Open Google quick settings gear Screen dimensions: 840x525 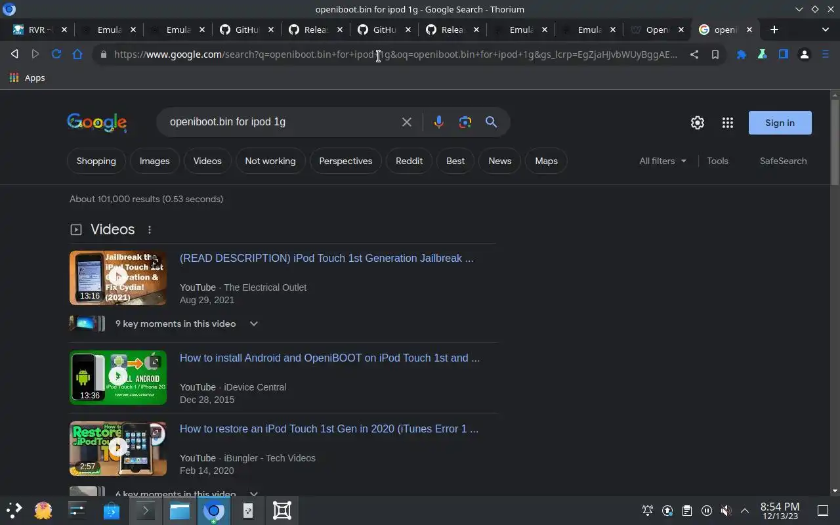pos(698,123)
